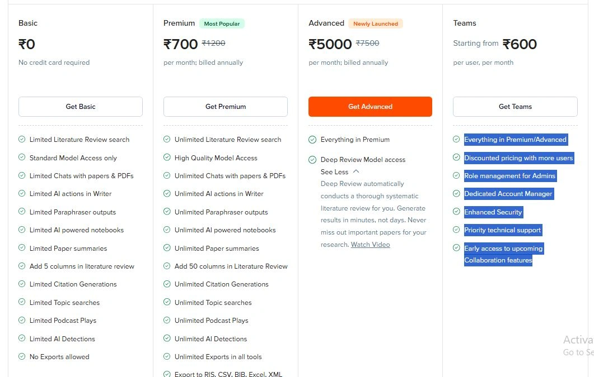Click check icon beside High Quality Model Access
Image resolution: width=594 pixels, height=377 pixels.
(167, 158)
